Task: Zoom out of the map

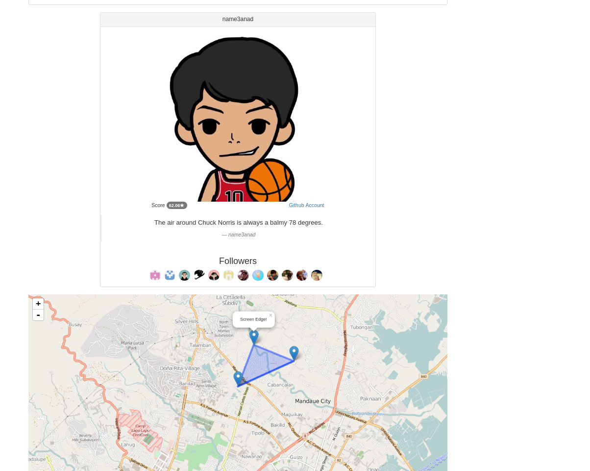Action: point(38,315)
